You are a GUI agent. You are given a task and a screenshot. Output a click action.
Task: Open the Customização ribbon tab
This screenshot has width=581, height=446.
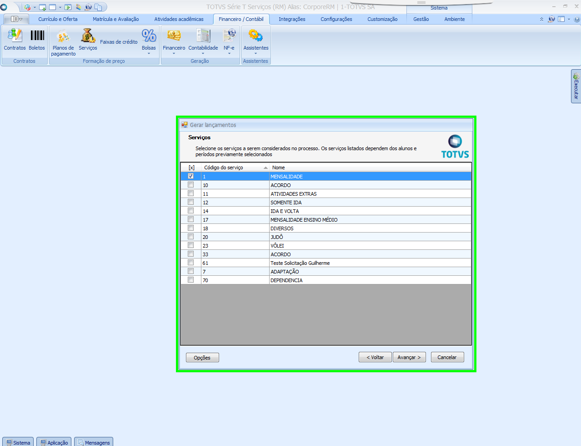[382, 19]
